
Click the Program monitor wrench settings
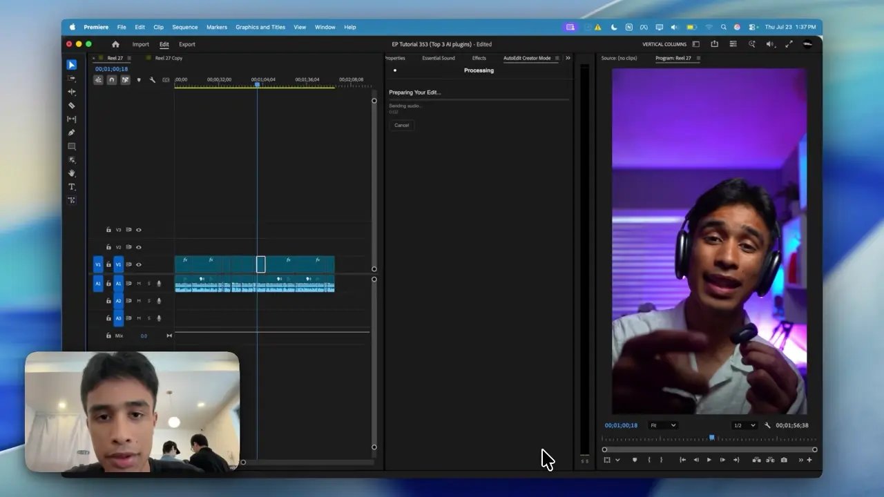click(x=767, y=425)
